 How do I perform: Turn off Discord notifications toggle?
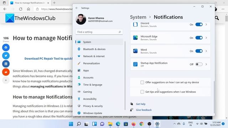click(x=199, y=25)
